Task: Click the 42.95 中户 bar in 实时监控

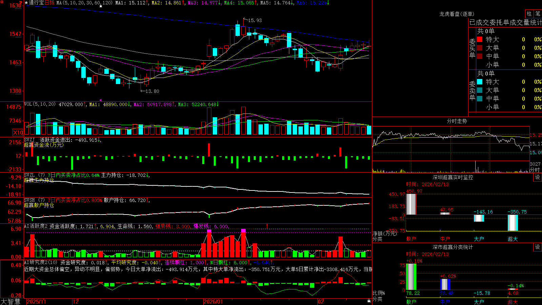Action: [x=445, y=213]
